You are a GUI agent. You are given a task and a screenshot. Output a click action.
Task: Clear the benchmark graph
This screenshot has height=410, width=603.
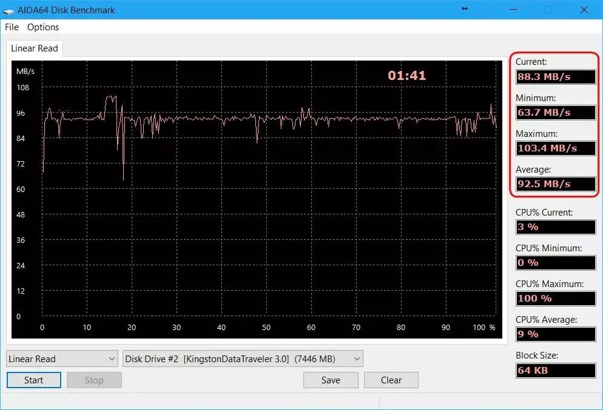391,380
